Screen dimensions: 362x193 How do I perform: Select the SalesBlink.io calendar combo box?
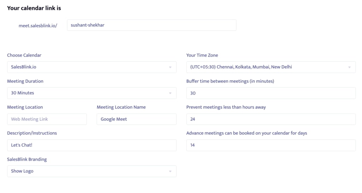coord(92,67)
